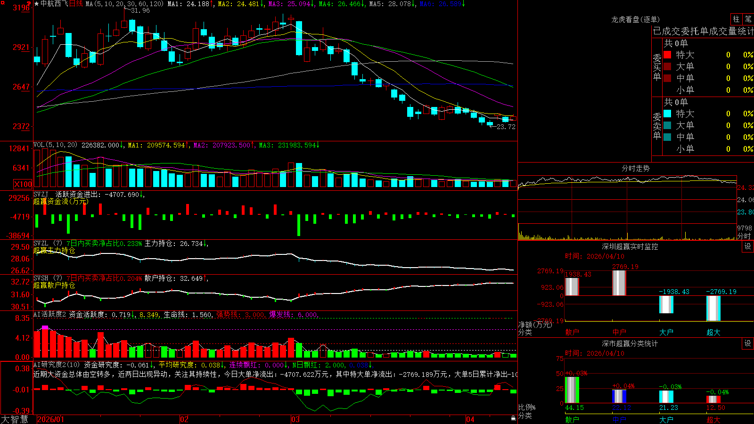Click the red question mark help icon
754x424 pixels.
[29, 4]
